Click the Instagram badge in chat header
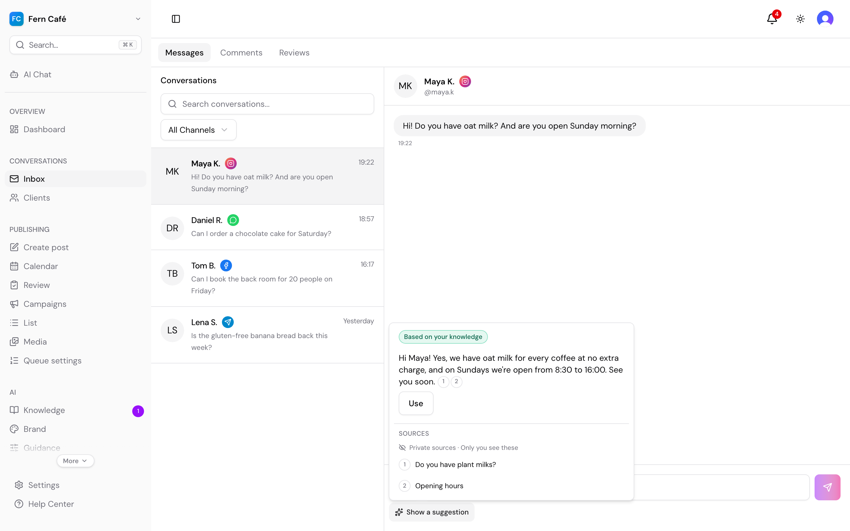Screen dimensions: 850x531 [x=465, y=81]
